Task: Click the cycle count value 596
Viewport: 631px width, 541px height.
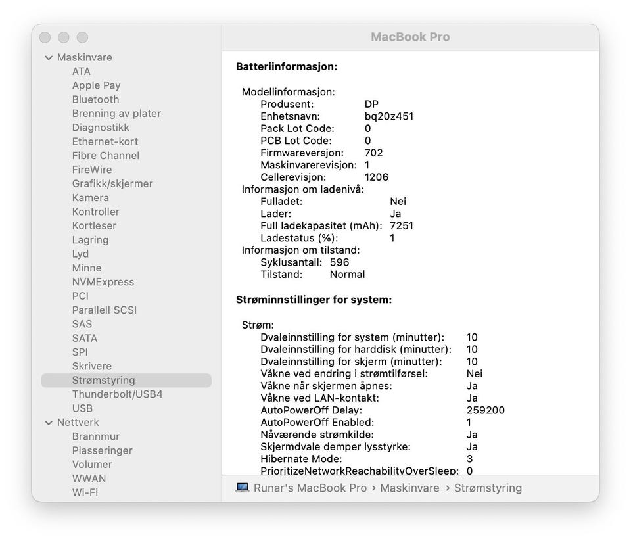Action: click(x=339, y=262)
